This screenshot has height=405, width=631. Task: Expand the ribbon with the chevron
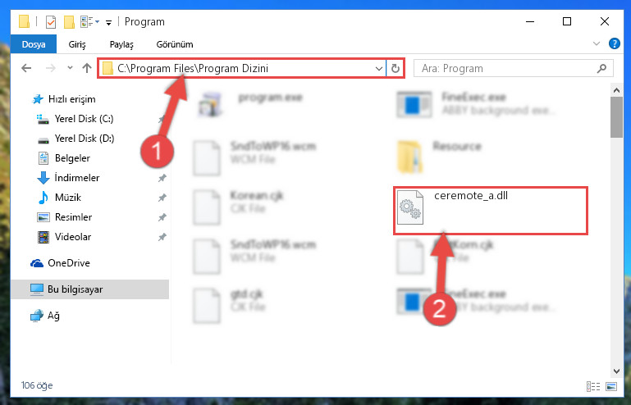click(x=597, y=43)
